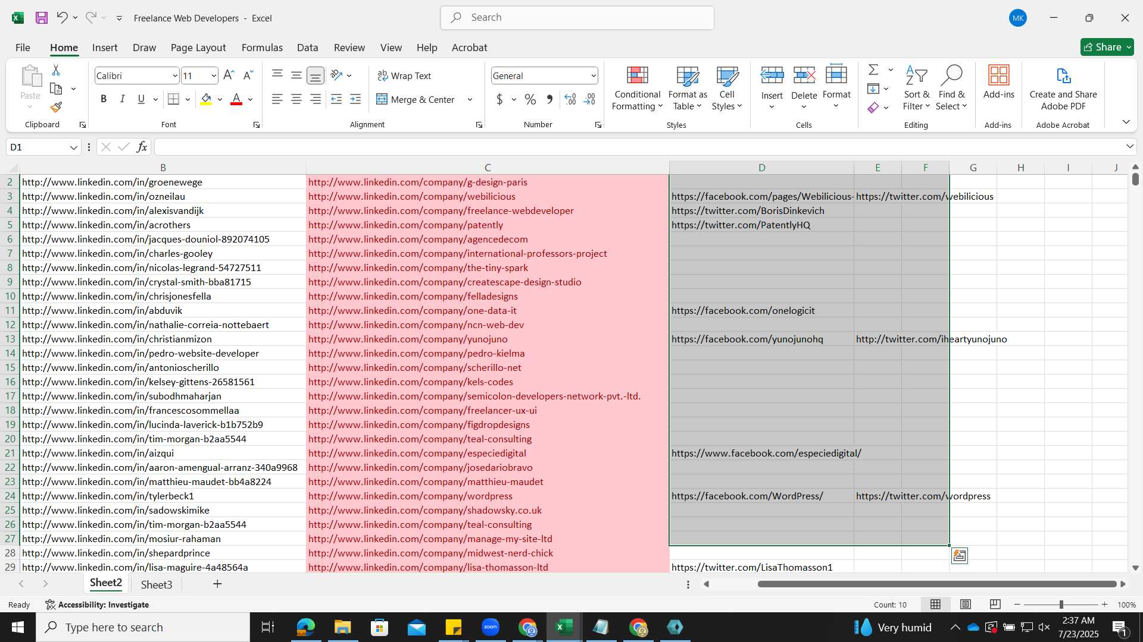This screenshot has width=1143, height=642.
Task: Open the Font name Calibri dropdown
Action: (x=175, y=76)
